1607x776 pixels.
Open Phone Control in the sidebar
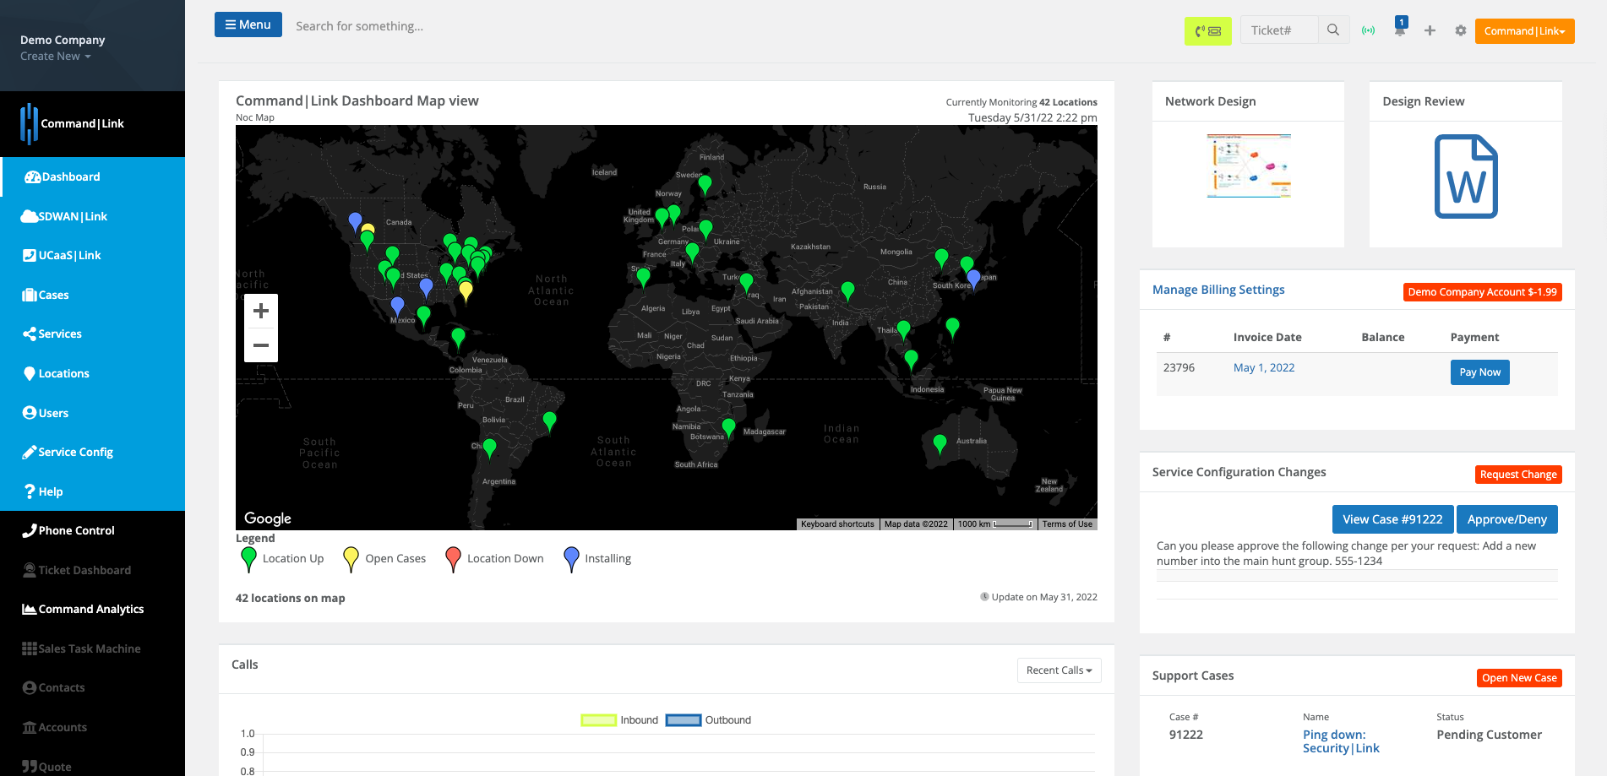click(x=93, y=530)
